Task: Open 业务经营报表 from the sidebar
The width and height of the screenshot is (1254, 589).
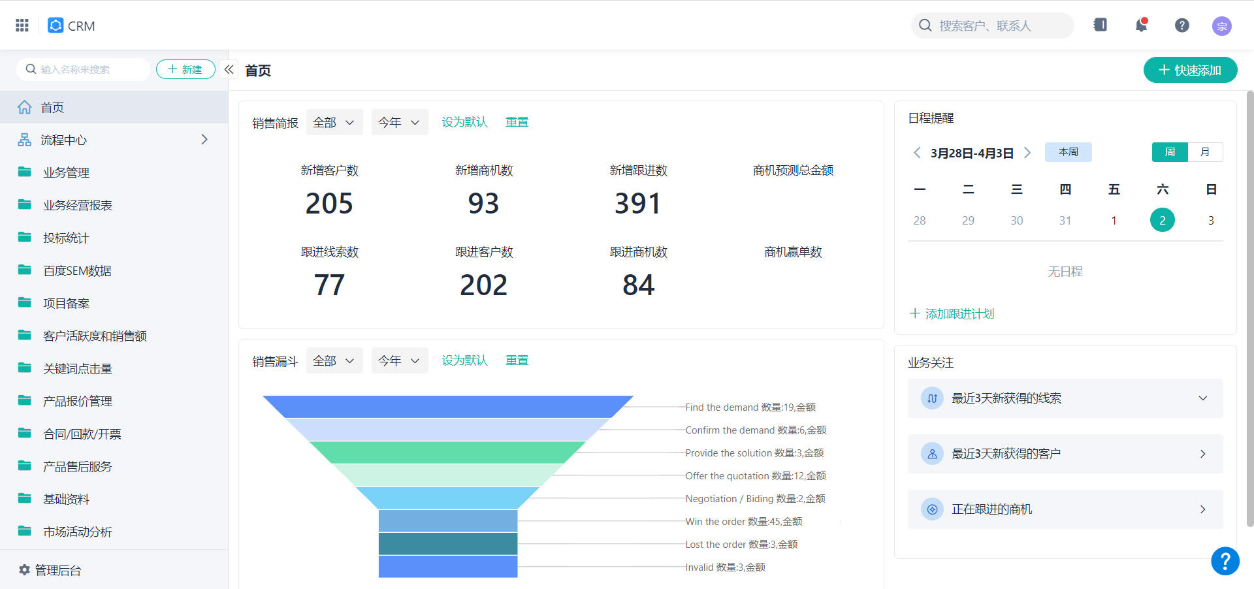Action: tap(77, 204)
